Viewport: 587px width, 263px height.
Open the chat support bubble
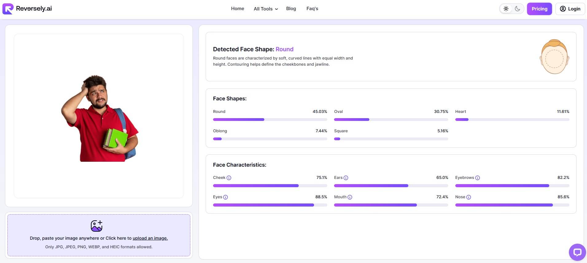click(577, 252)
